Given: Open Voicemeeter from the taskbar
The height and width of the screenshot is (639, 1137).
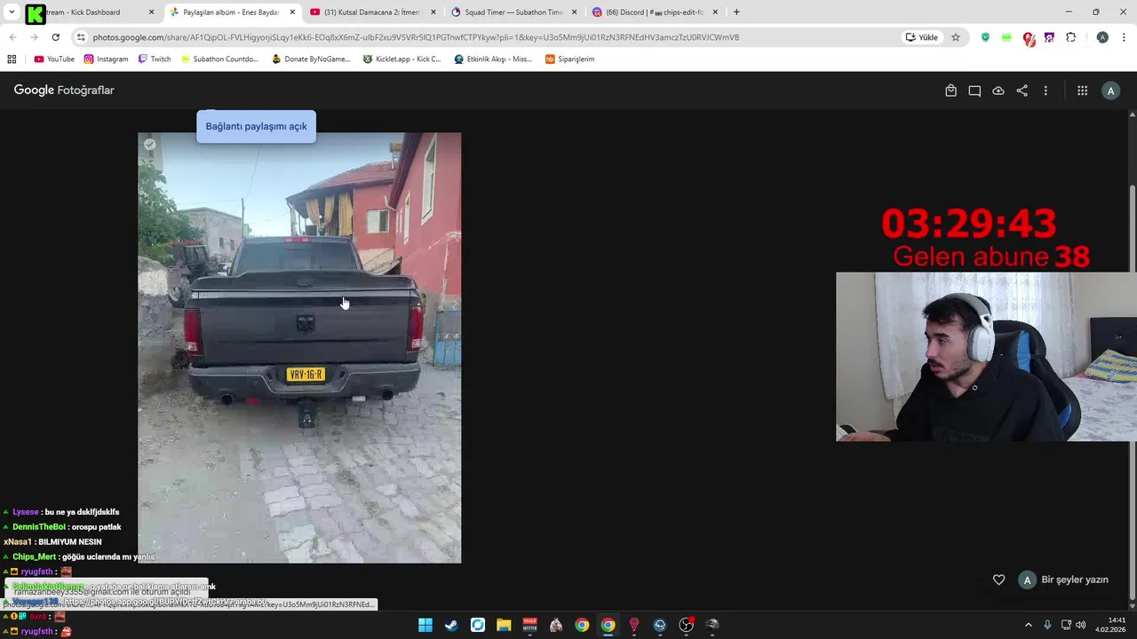Looking at the screenshot, I should coord(530,625).
